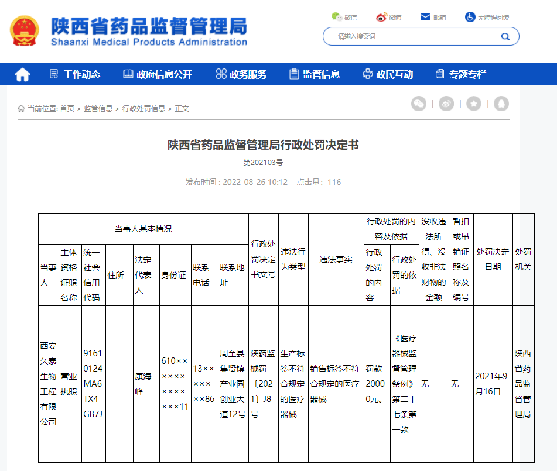Click the 销售标签不符合规定的医疗器械 cell
557x471 pixels.
tap(336, 384)
